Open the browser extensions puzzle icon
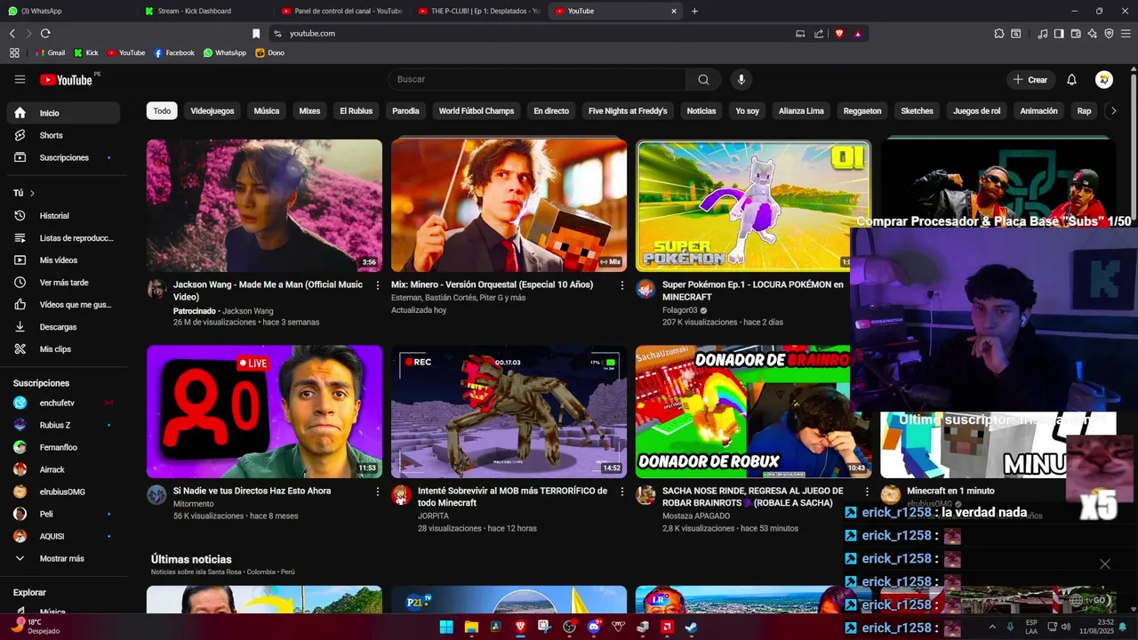Image resolution: width=1138 pixels, height=640 pixels. tap(999, 34)
